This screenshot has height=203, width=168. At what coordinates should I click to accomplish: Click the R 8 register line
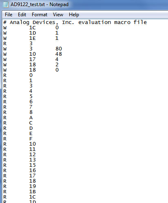point(18,112)
